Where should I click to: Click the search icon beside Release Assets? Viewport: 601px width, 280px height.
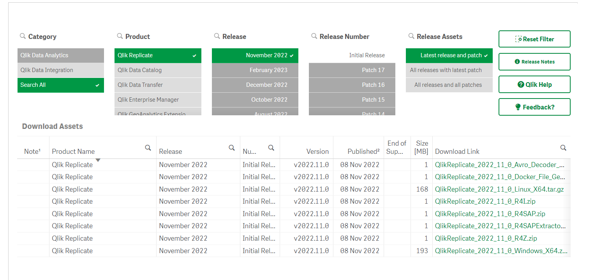pos(411,36)
